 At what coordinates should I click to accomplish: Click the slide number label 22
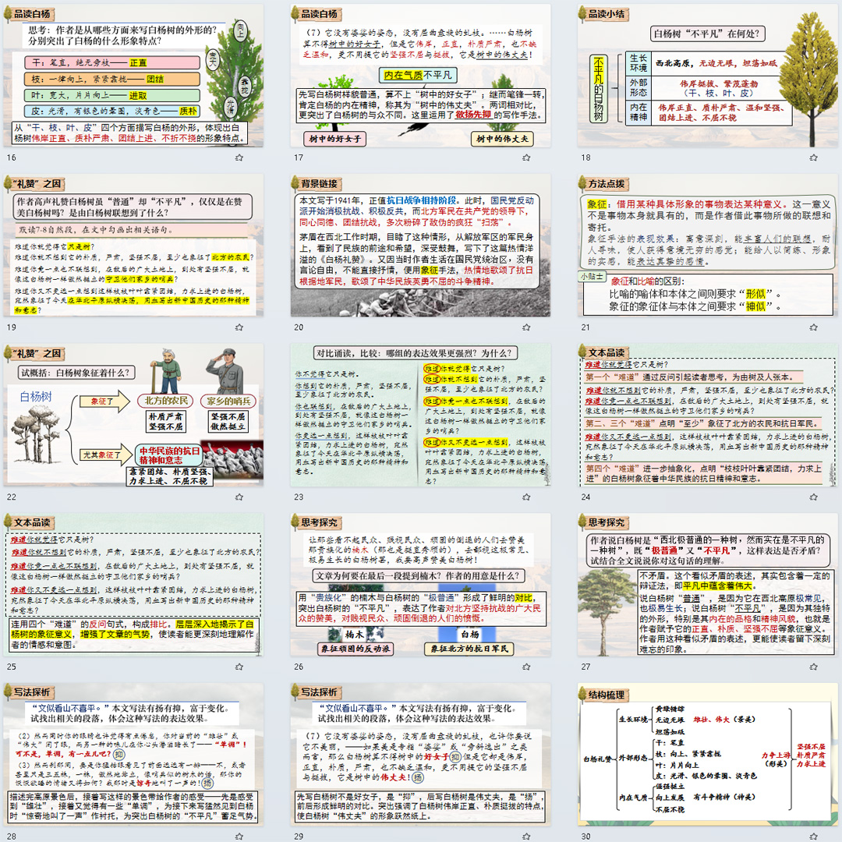click(11, 497)
